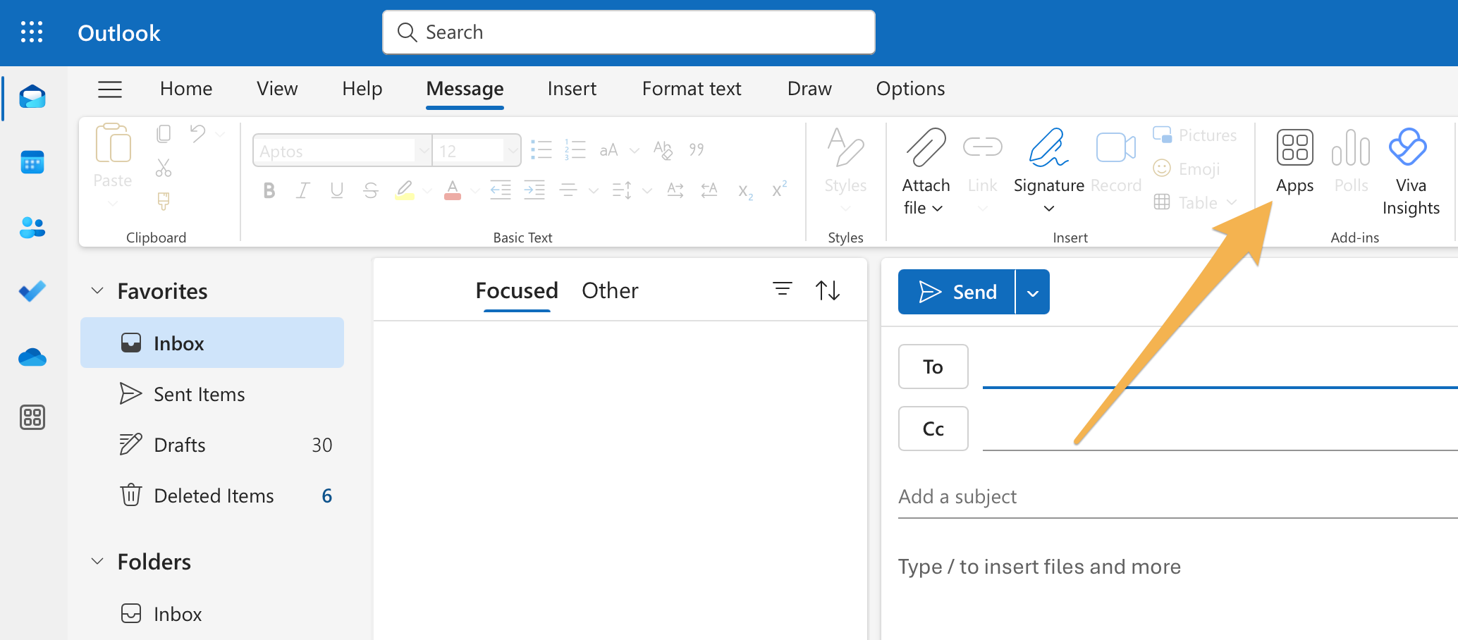Clear formatting with the eraser icon
1458x640 pixels.
point(663,149)
